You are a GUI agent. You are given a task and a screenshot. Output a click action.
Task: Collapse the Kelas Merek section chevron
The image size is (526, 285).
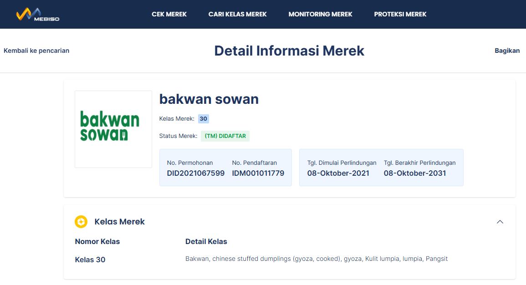(500, 222)
